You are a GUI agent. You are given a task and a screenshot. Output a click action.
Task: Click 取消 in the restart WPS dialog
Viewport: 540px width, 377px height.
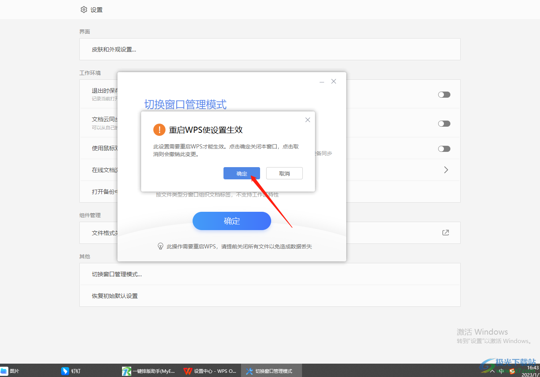284,173
